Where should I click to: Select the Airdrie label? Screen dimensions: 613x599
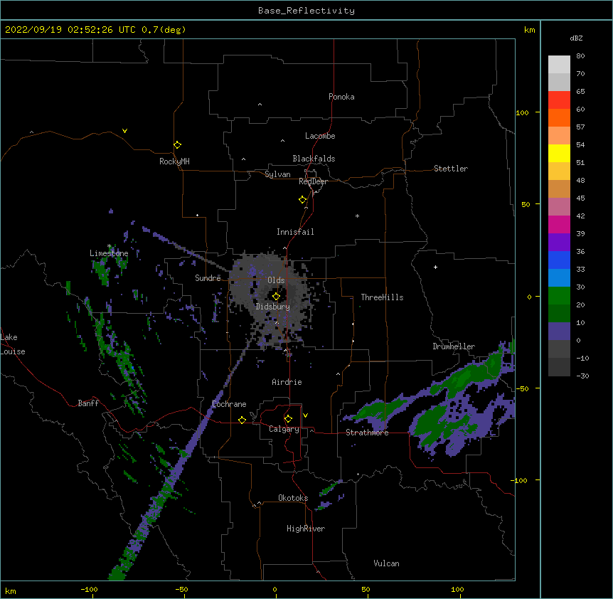(x=287, y=382)
